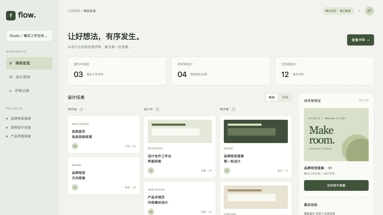This screenshot has width=383, height=215.
Task: Click dot next to 官网设计改版 project
Action: pos(7,128)
